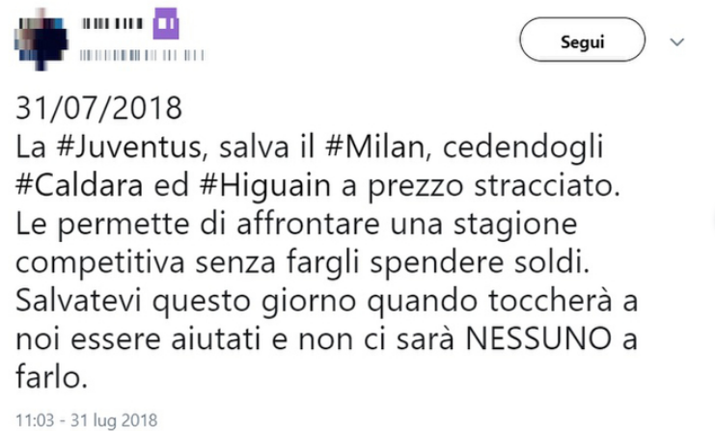Viewport: 715px width, 431px height.
Task: Click the 31/07/2018 date line in tweet
Action: (x=99, y=110)
